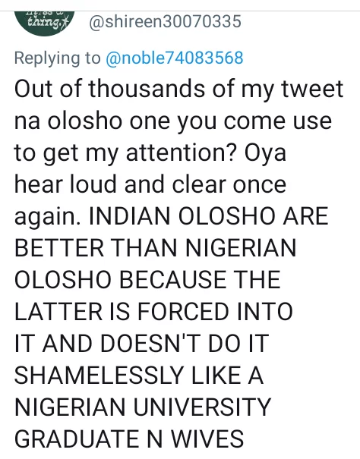Click the 'Replying to' label

(58, 58)
